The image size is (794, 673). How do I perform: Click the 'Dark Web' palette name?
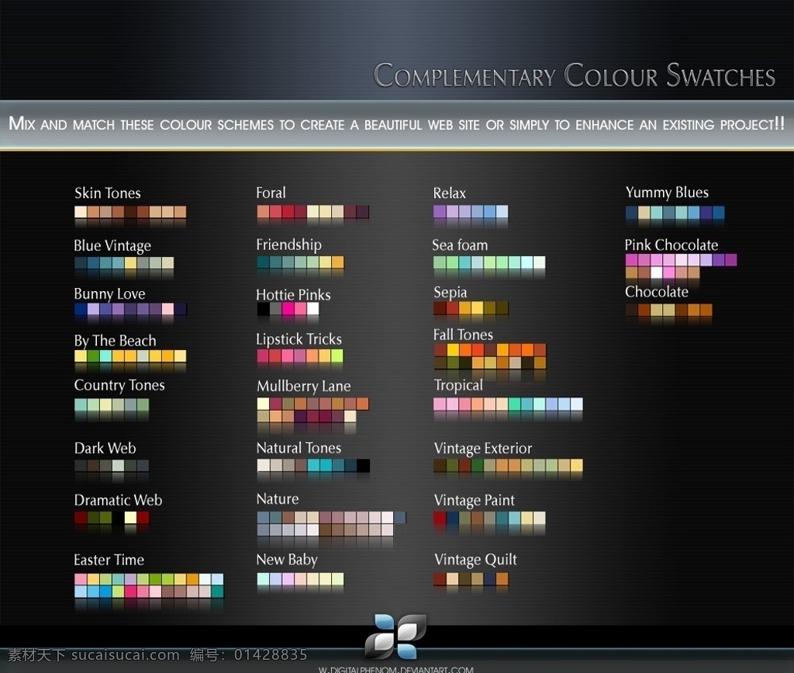(105, 448)
